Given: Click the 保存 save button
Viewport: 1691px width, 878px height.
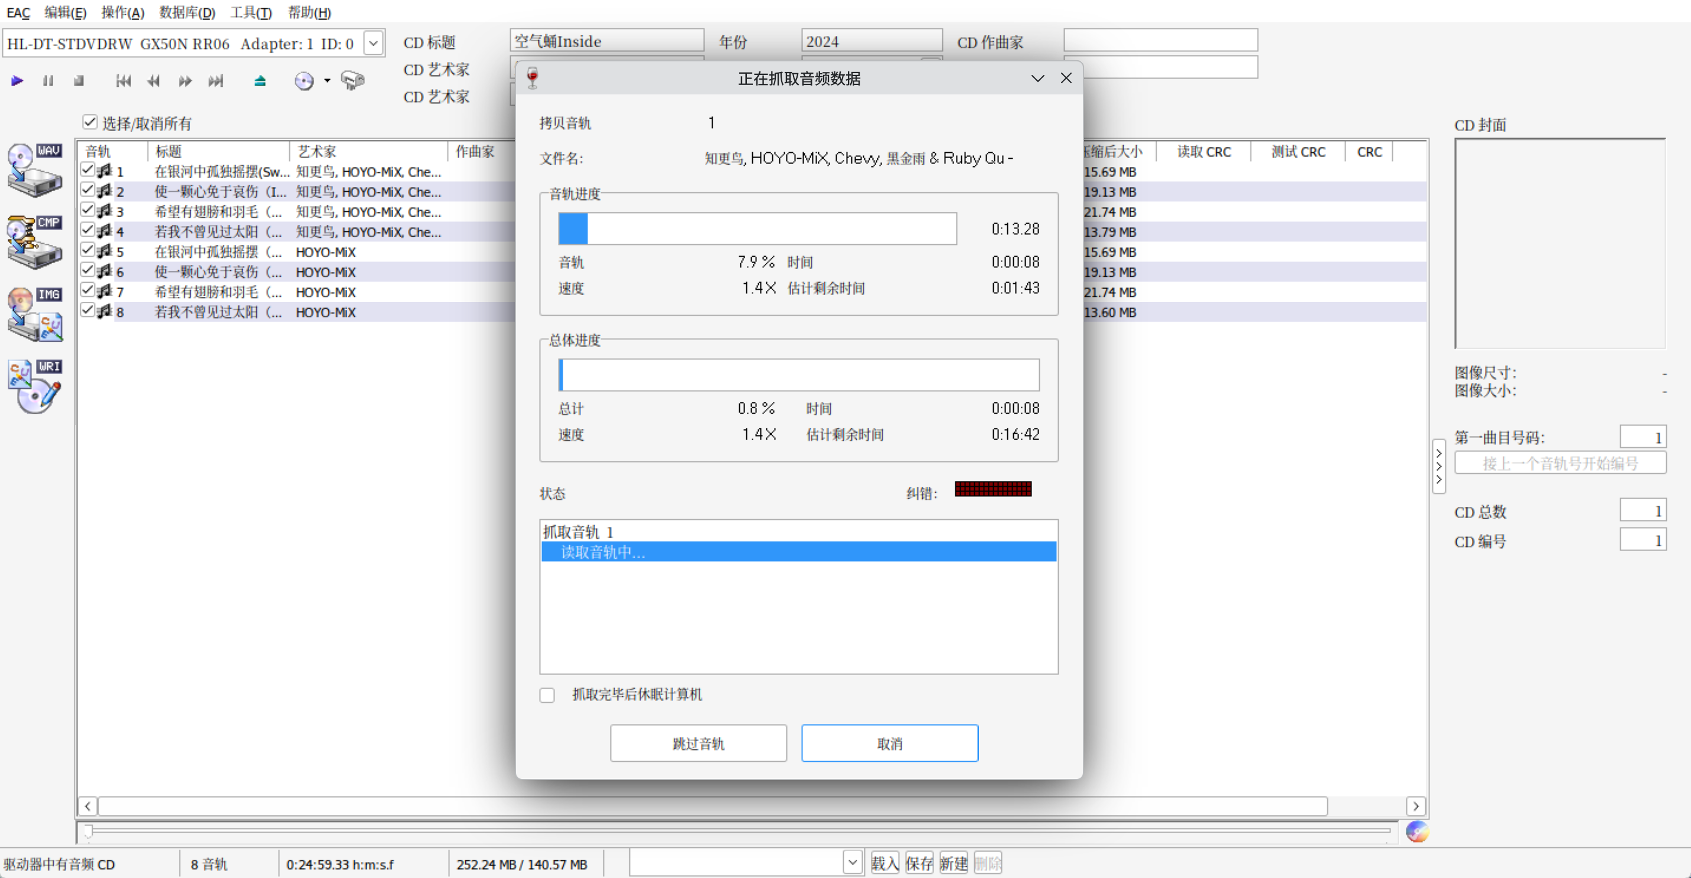Looking at the screenshot, I should coord(919,863).
